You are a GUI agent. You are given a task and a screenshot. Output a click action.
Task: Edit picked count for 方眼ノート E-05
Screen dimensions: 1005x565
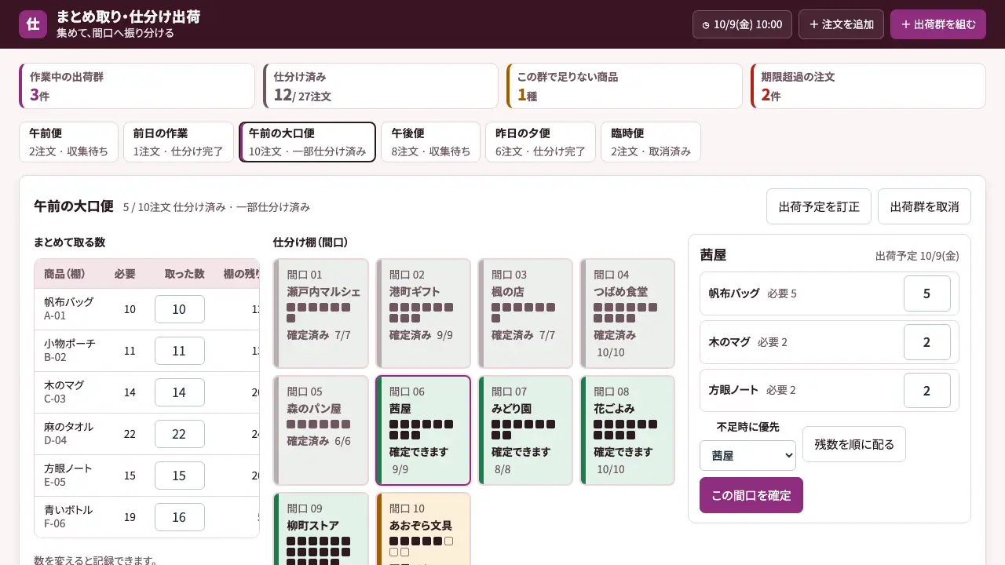coord(180,476)
